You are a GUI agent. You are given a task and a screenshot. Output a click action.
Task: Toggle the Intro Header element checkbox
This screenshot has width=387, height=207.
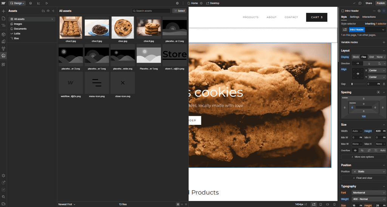point(342,11)
